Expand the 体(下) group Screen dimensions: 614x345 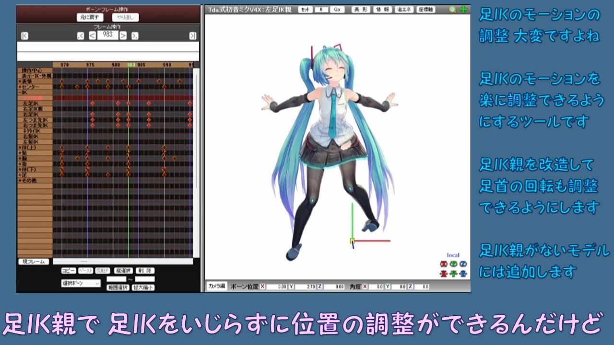click(x=19, y=170)
